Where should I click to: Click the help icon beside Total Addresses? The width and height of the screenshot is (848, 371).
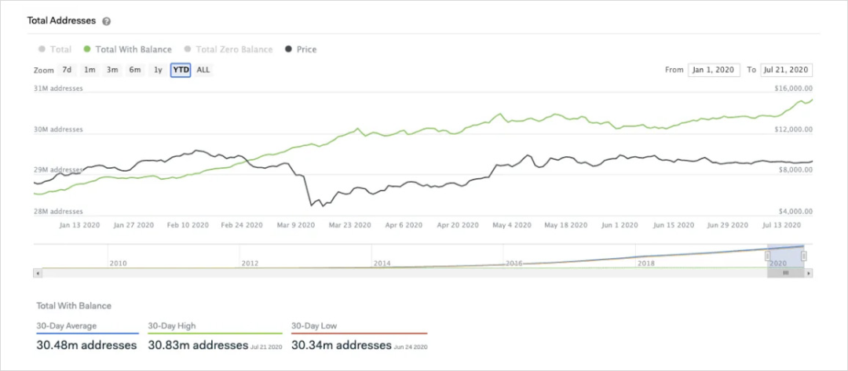click(106, 21)
